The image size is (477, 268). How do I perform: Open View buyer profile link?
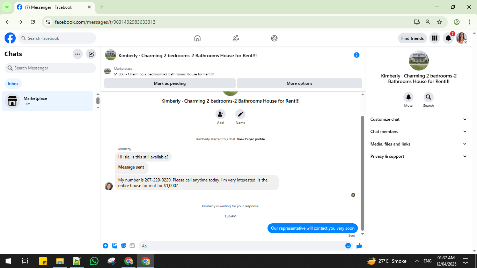(x=251, y=139)
